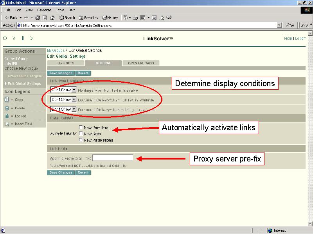This screenshot has width=313, height=234.
Task: Click the scrollbar down arrow
Action: pos(310,224)
